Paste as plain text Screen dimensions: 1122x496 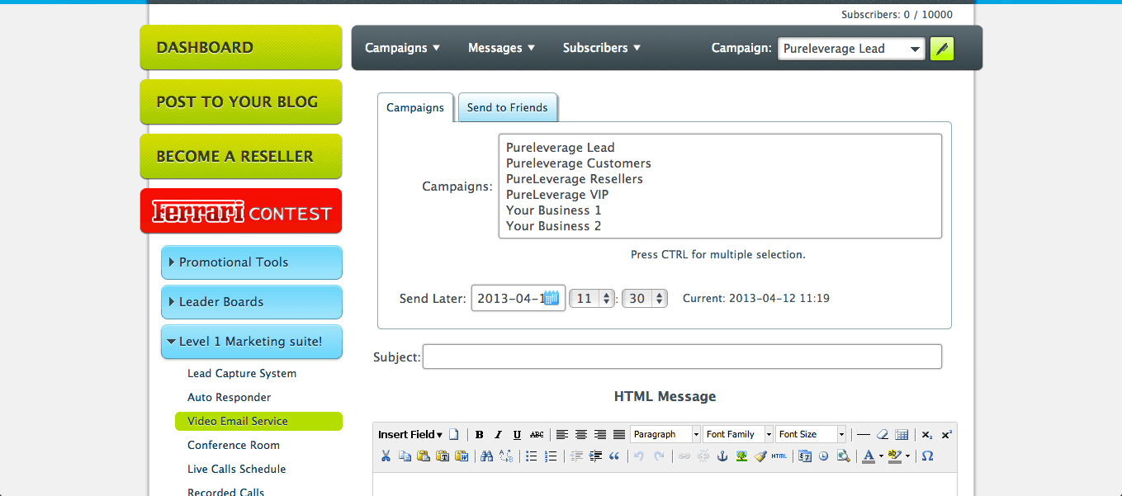443,456
